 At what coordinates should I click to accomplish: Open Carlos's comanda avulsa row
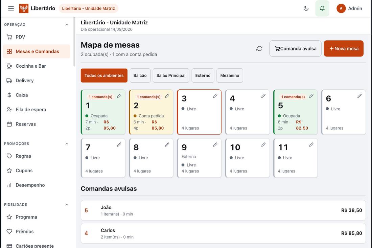(x=223, y=233)
